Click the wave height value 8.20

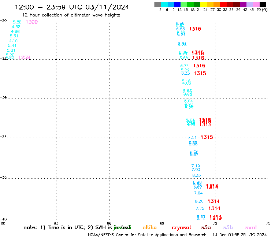pyautogui.click(x=199, y=201)
